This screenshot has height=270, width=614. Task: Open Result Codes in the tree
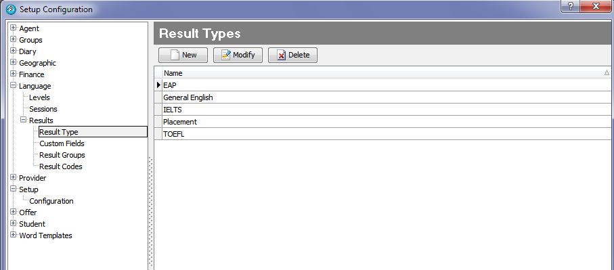click(x=61, y=166)
